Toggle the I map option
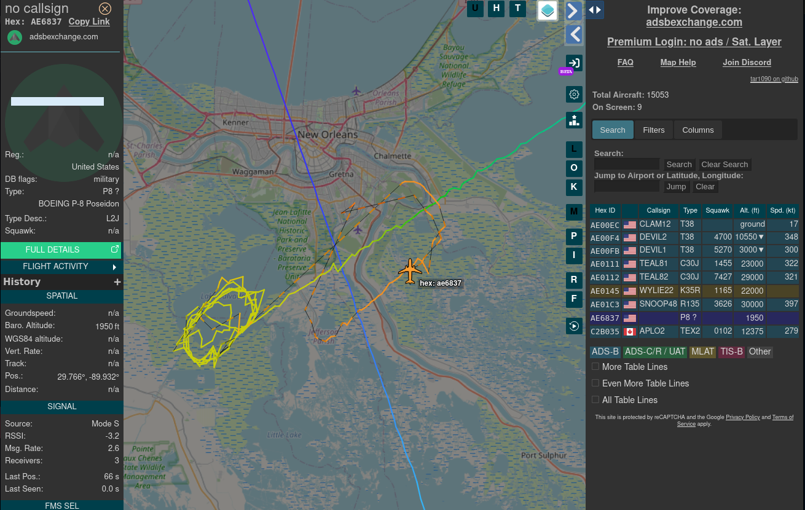 pyautogui.click(x=574, y=256)
